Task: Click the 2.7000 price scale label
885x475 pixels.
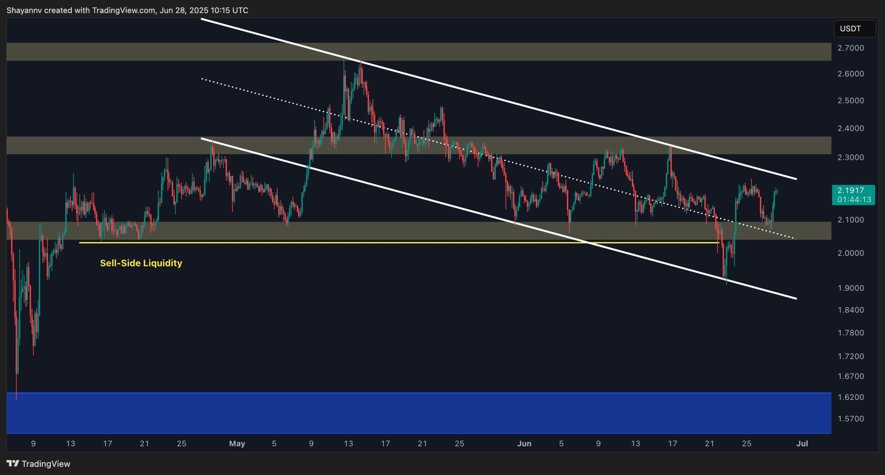Action: 850,48
